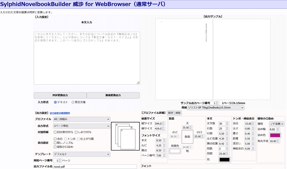Click the 染め幅 field 8.00
Screen dimensions: 287x169
(274, 129)
